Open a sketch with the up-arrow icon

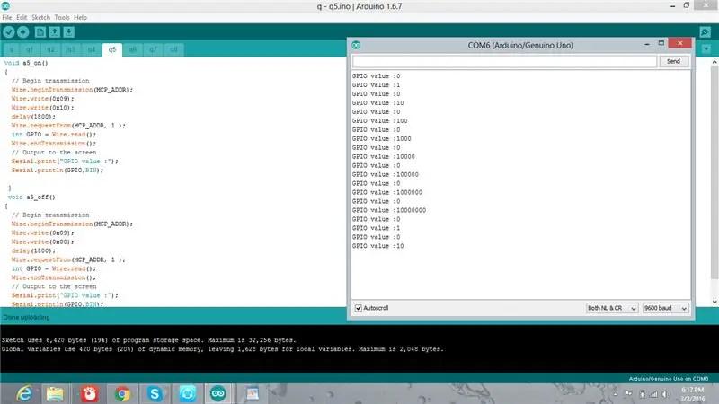point(55,32)
